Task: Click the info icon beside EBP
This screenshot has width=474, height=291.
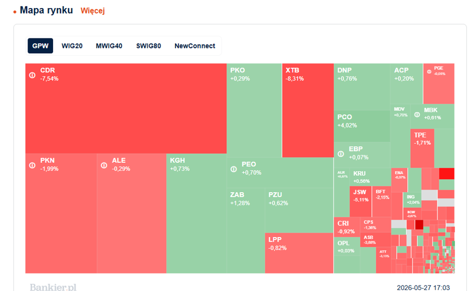Action: 340,154
